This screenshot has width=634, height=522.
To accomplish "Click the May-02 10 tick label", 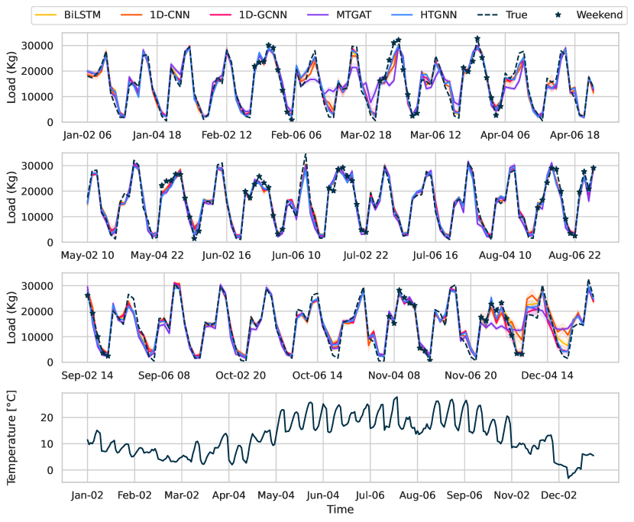I will [x=89, y=256].
